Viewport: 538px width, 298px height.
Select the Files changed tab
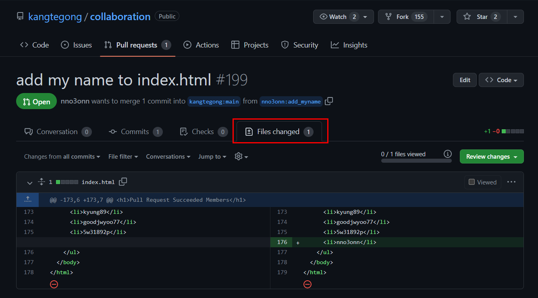coord(279,132)
